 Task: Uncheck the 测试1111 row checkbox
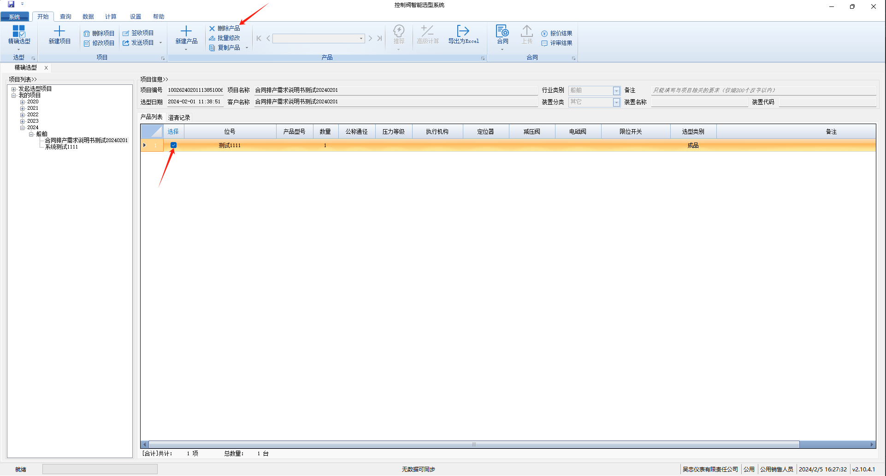point(173,145)
